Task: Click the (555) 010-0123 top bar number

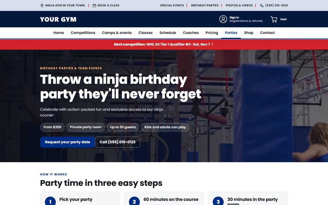Action: (x=277, y=5)
